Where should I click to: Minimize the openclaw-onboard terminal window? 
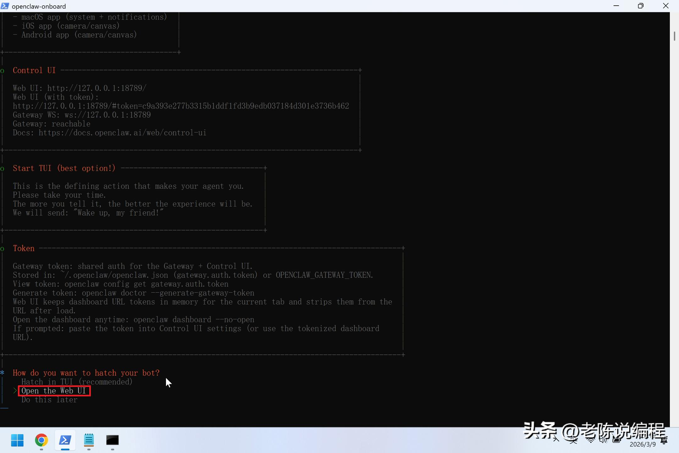coord(616,6)
